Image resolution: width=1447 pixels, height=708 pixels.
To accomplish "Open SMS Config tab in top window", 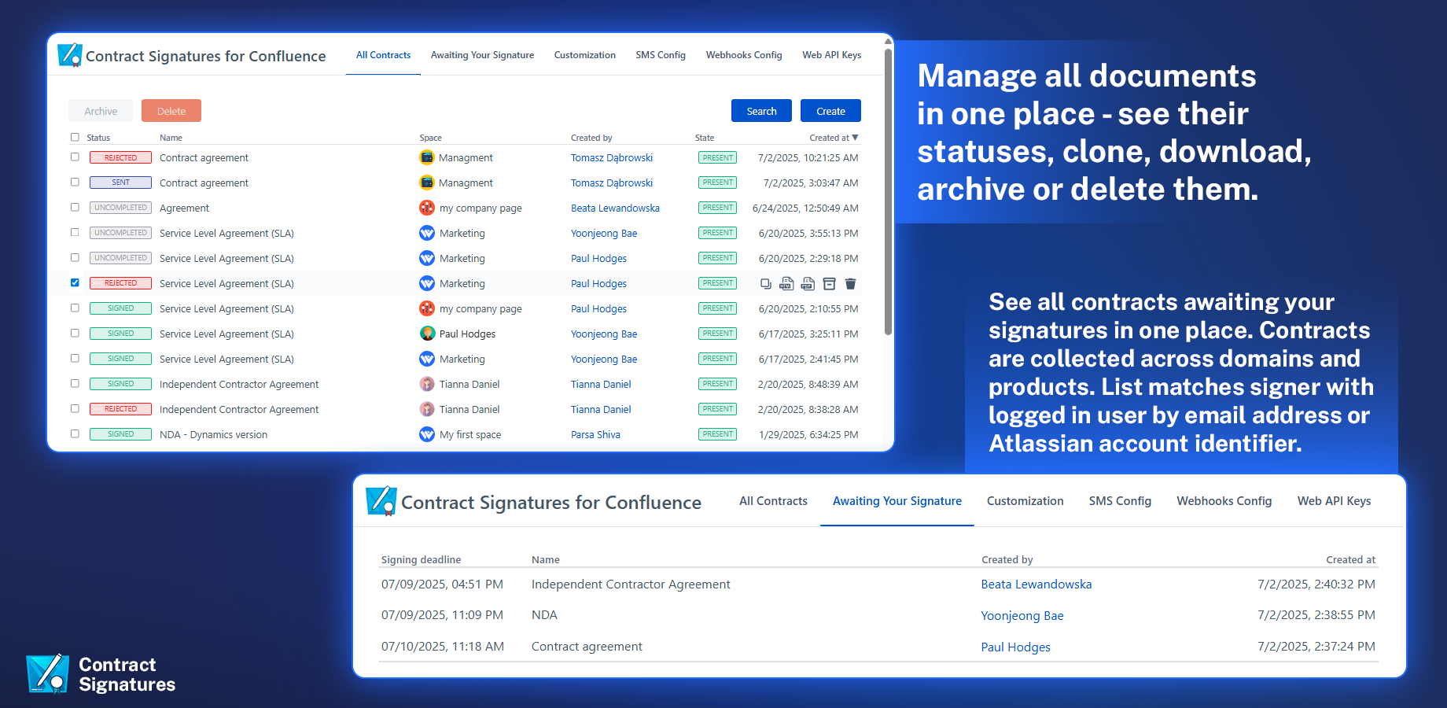I will coord(661,55).
